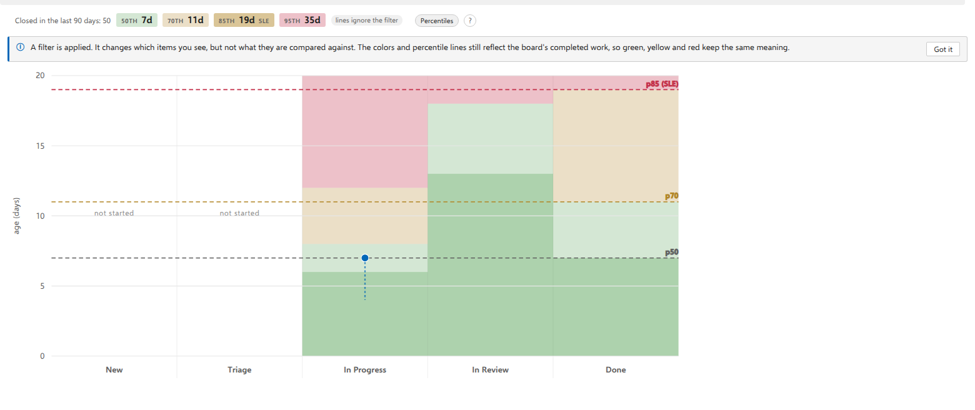Viewport: 975px width, 410px height.
Task: Dismiss the banner with Got it
Action: point(942,49)
